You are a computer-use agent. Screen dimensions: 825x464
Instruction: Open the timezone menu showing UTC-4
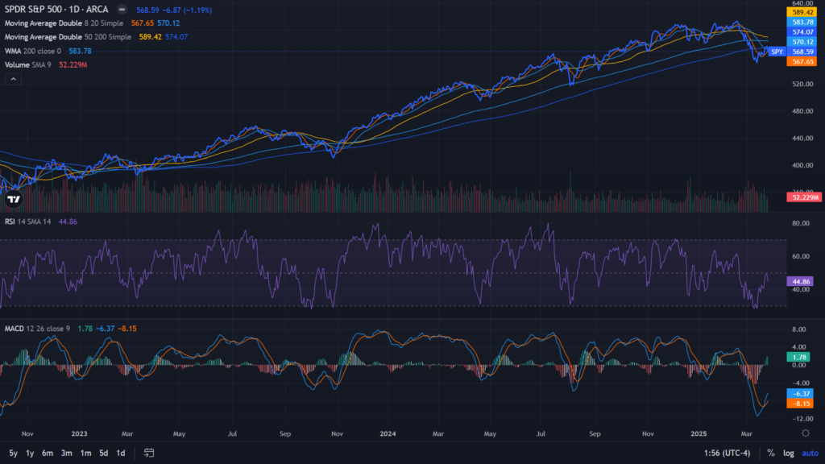[x=728, y=452]
